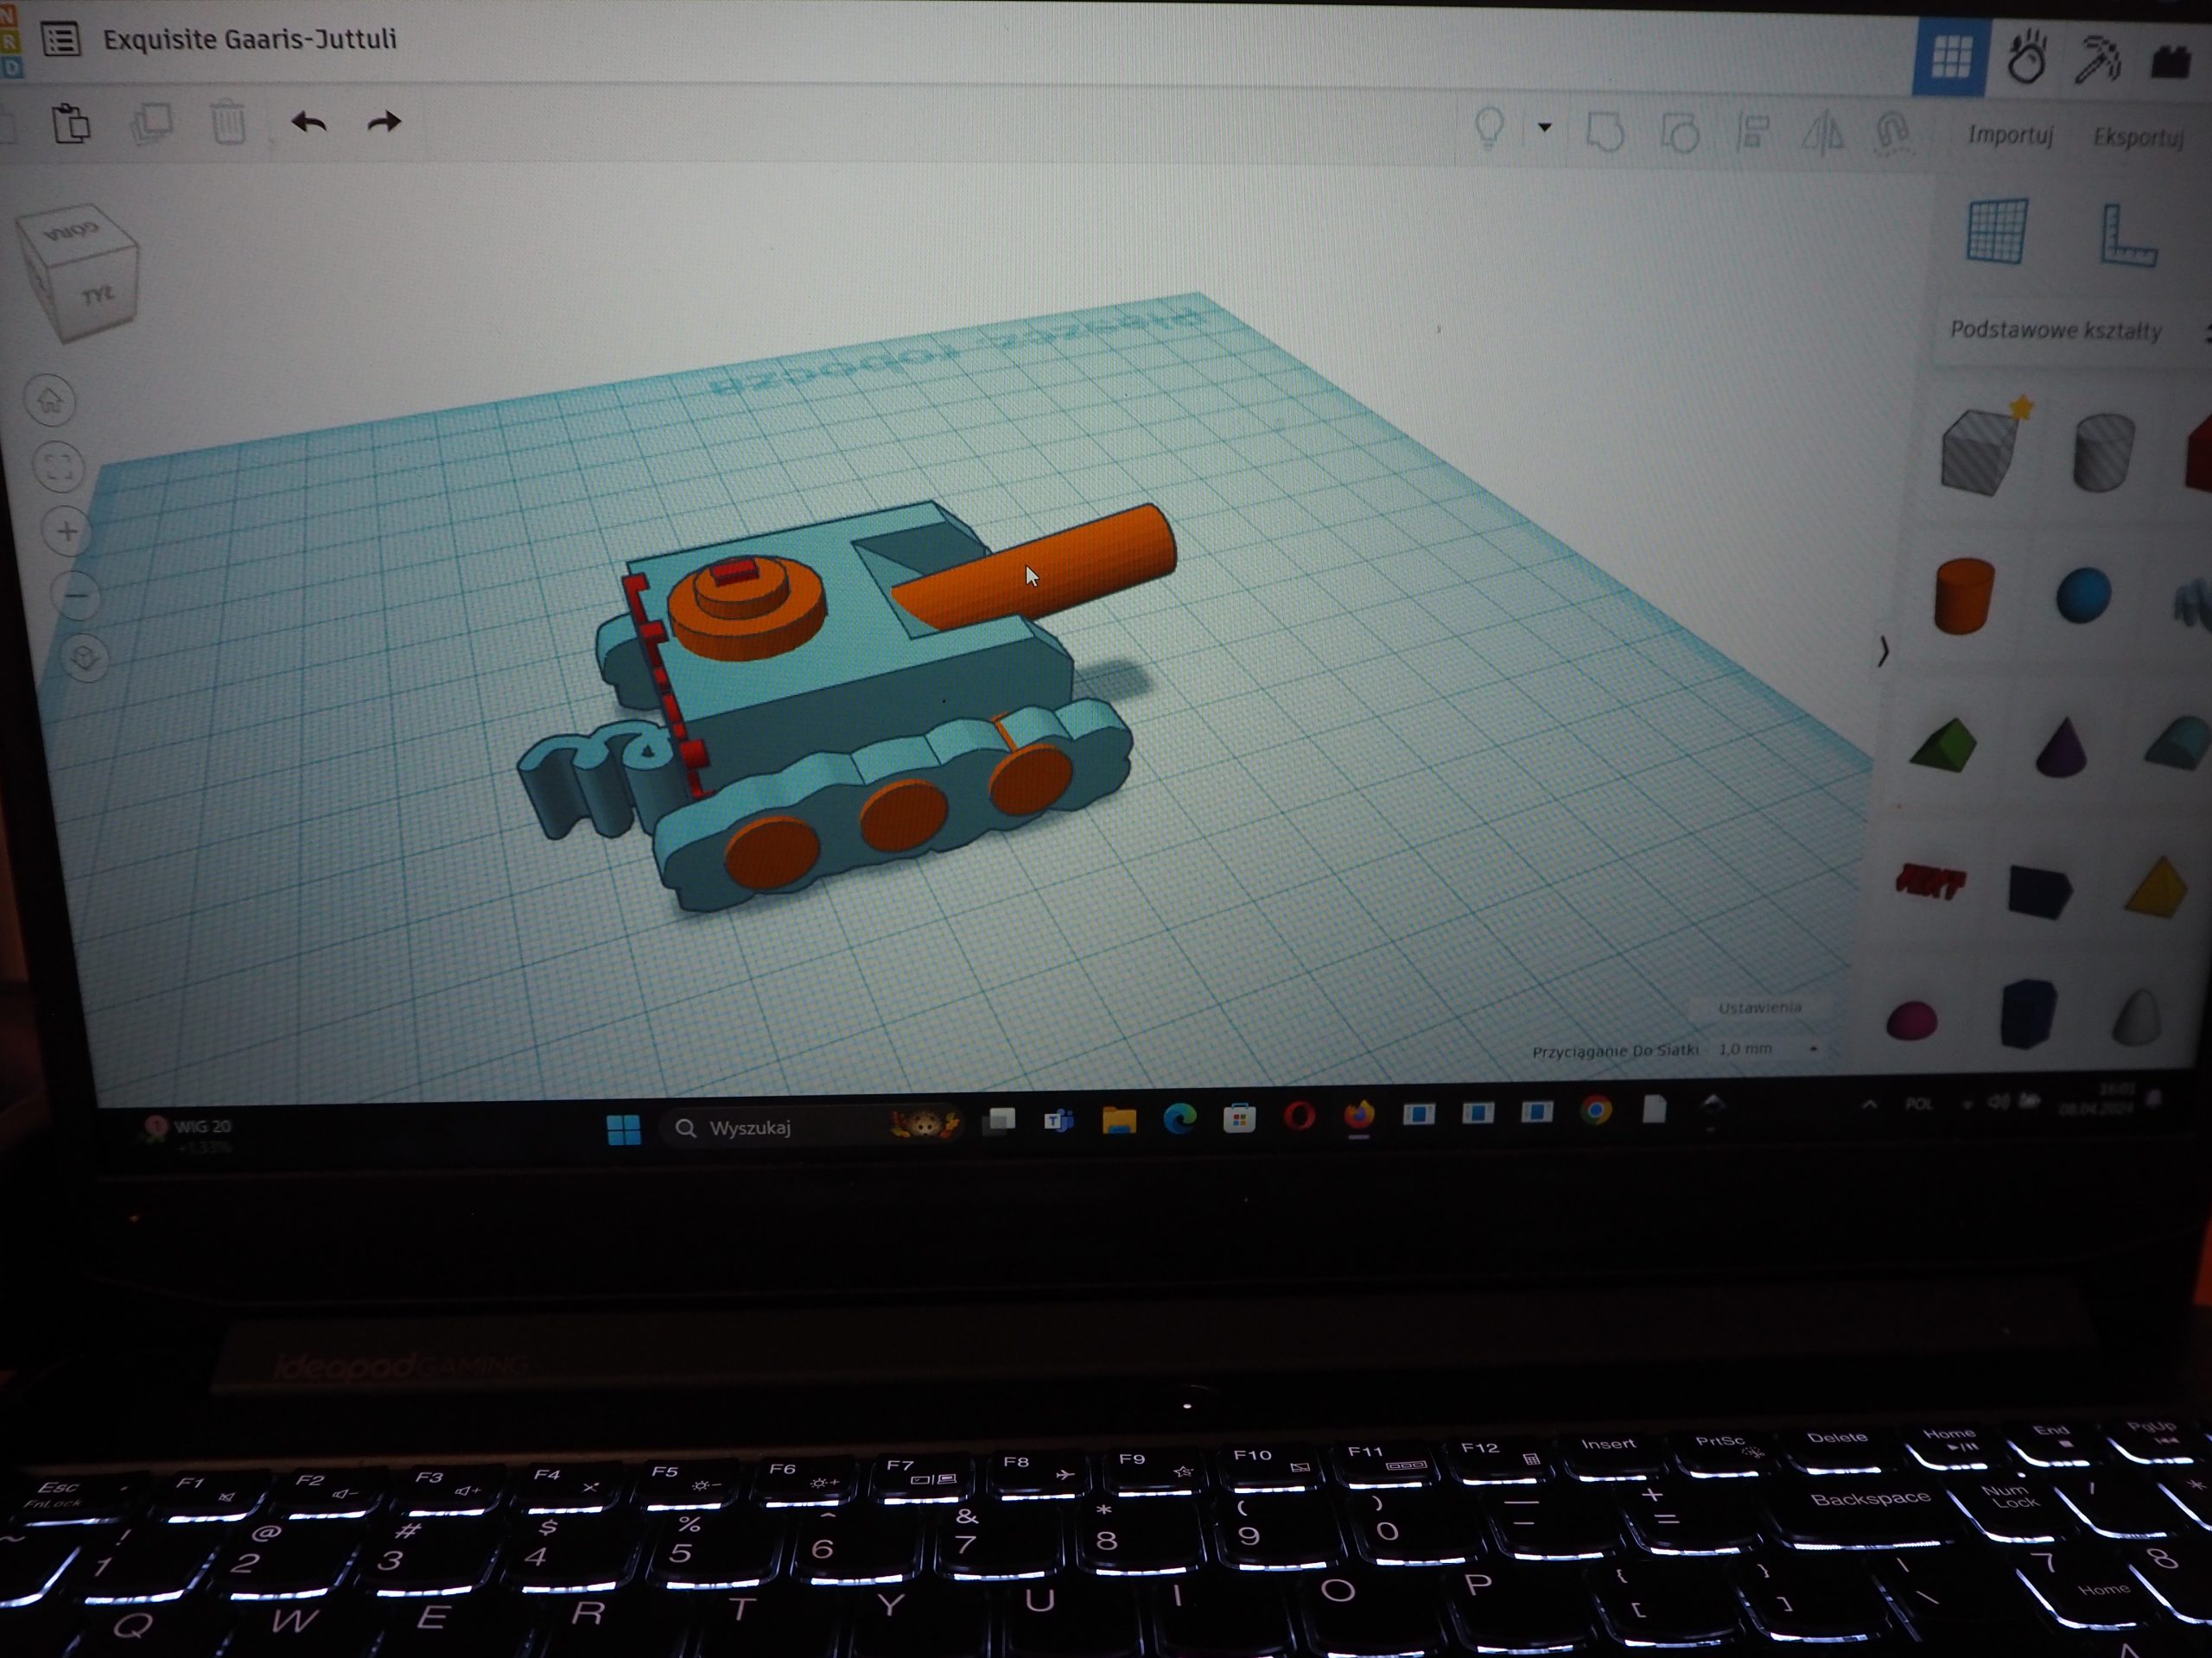Select the green Roof shape

click(1943, 744)
